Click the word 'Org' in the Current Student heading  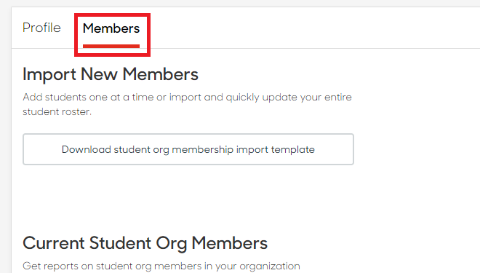click(171, 244)
